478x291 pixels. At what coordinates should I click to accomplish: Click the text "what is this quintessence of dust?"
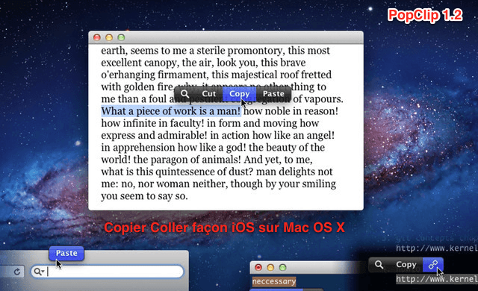click(x=177, y=172)
